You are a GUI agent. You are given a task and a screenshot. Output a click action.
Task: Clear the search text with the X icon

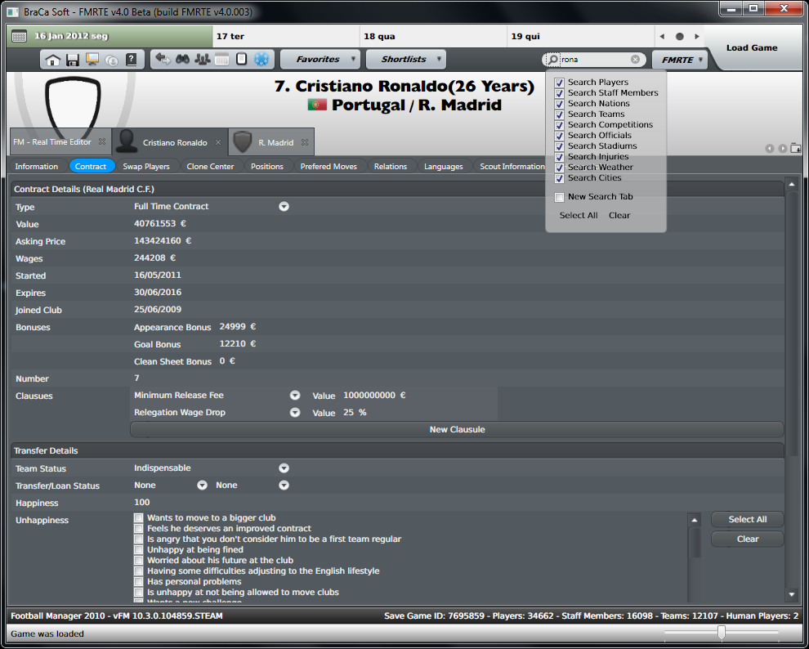[635, 60]
